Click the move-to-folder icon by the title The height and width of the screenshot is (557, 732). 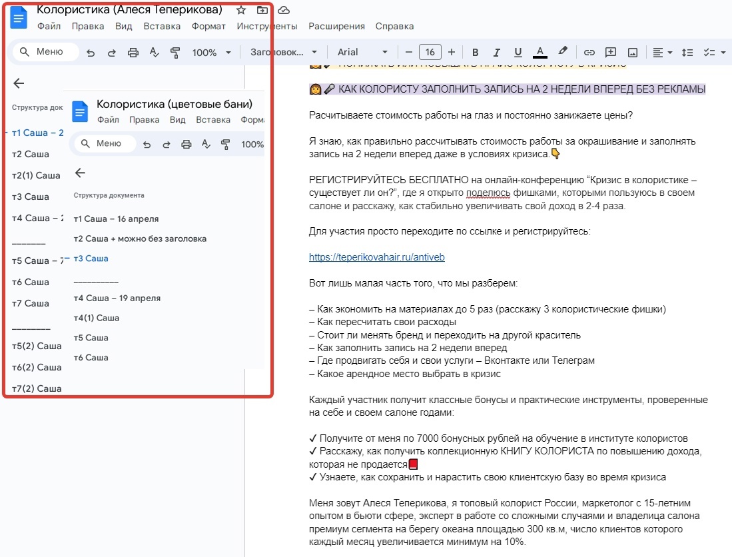pos(262,10)
